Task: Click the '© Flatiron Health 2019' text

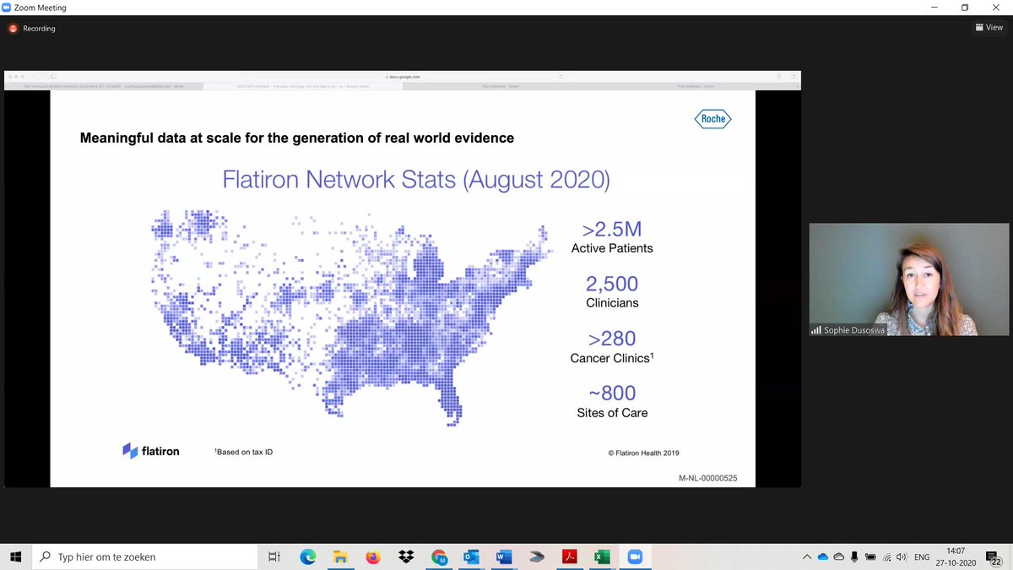Action: (643, 453)
